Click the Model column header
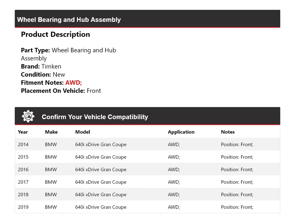This screenshot has width=295, height=223. pos(83,132)
